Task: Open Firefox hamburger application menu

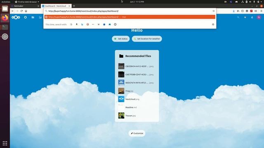Action: click(x=261, y=11)
